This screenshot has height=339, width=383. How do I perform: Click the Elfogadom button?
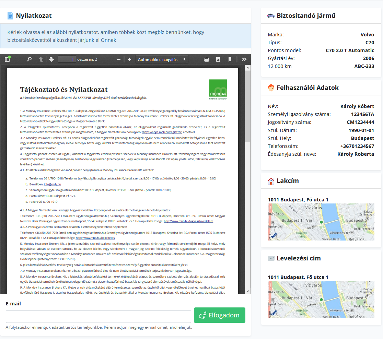(220, 315)
